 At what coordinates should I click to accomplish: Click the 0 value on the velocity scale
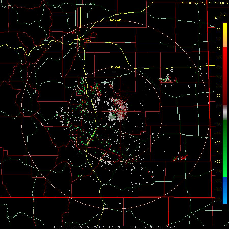click(220, 114)
